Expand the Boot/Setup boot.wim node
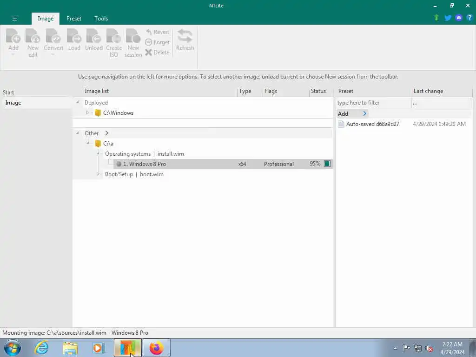The height and width of the screenshot is (357, 476). coord(98,174)
